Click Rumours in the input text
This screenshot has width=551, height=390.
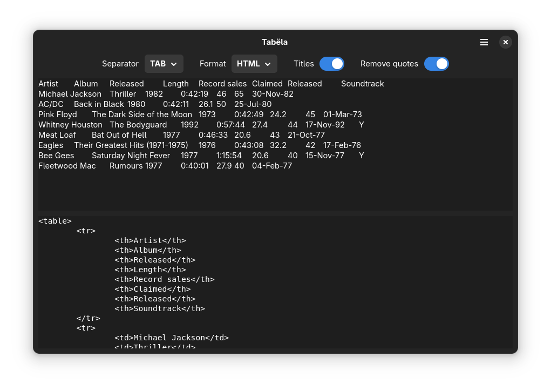[126, 166]
